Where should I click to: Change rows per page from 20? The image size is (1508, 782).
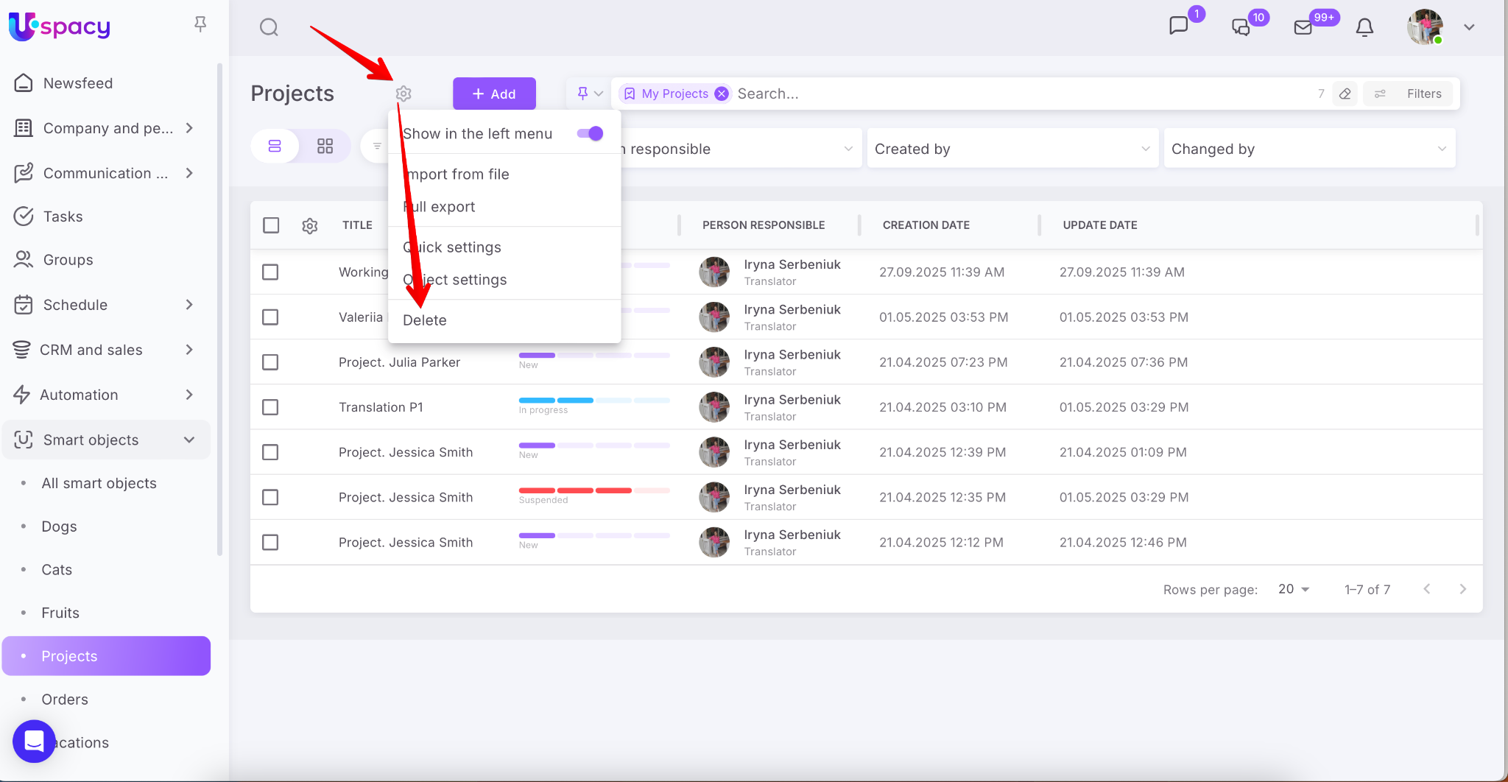pos(1294,589)
